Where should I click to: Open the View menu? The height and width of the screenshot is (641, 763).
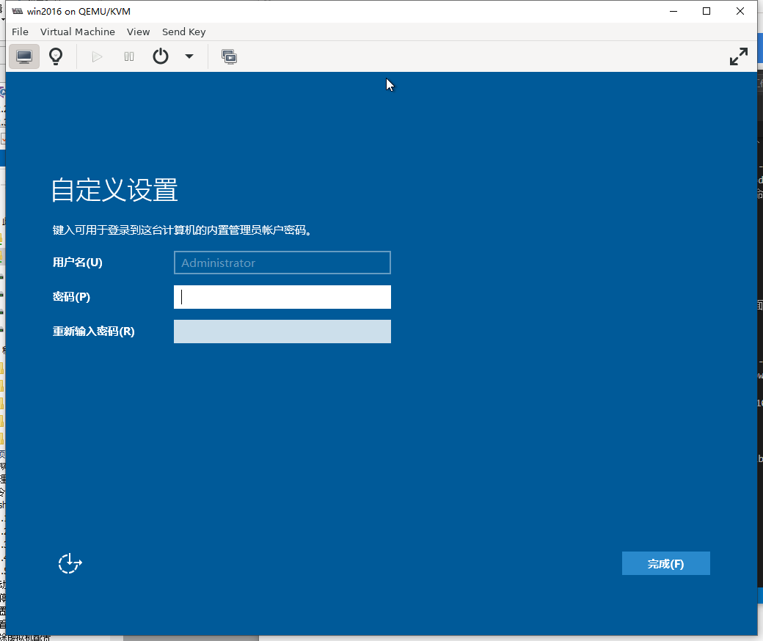click(x=138, y=32)
